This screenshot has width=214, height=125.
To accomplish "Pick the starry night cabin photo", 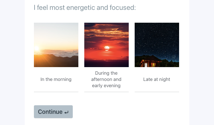I will (x=157, y=45).
